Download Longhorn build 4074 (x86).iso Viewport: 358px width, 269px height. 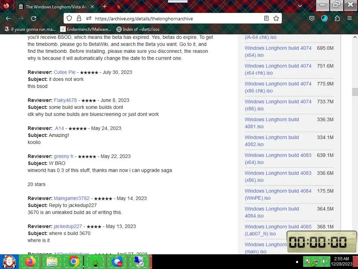278,105
